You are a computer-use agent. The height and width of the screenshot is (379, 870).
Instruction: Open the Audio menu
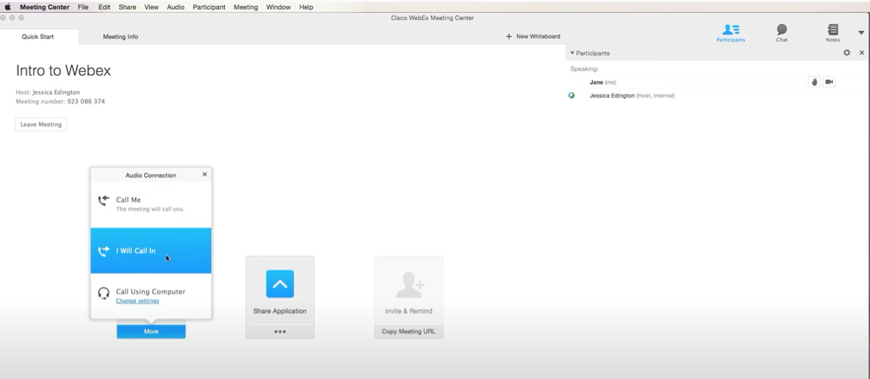coord(176,7)
